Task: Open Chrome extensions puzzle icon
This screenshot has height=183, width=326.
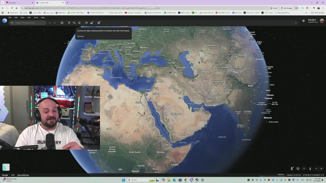Action: click(x=307, y=8)
